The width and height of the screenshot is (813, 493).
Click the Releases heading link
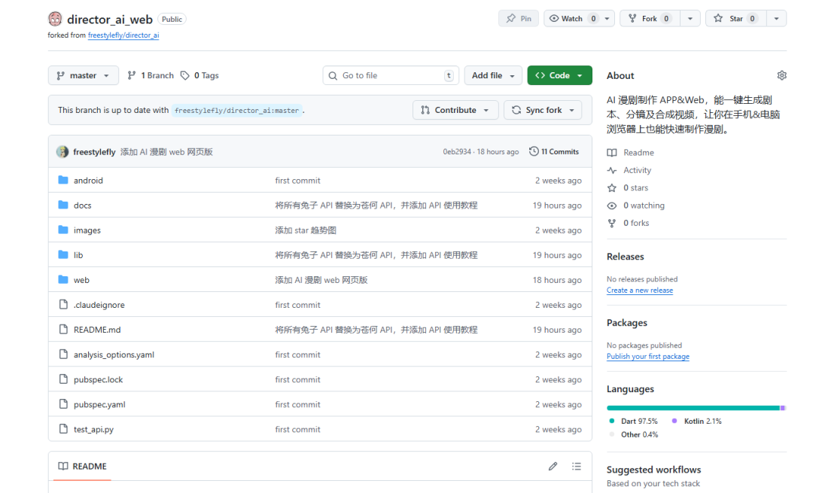click(626, 257)
